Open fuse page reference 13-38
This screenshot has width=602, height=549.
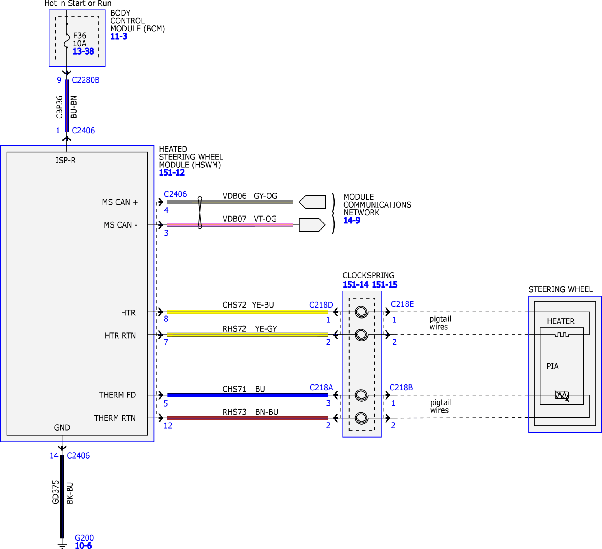pyautogui.click(x=83, y=51)
